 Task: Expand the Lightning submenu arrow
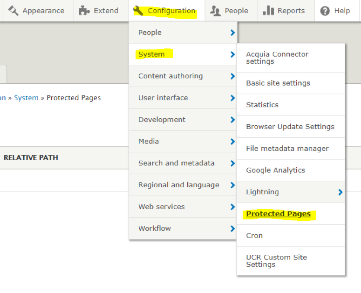tap(341, 192)
